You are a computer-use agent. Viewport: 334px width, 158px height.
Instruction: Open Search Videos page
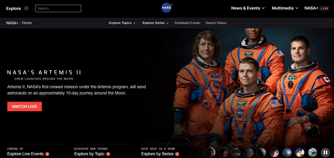pos(216,23)
